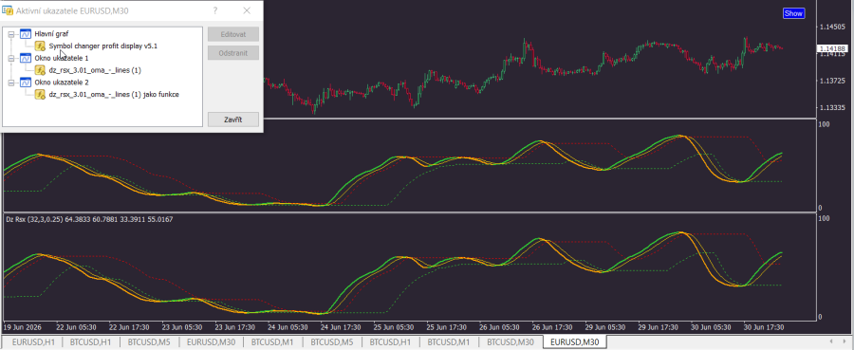854x350 pixels.
Task: Click the Aktivní ukazatele dialog title icon
Action: coord(9,10)
